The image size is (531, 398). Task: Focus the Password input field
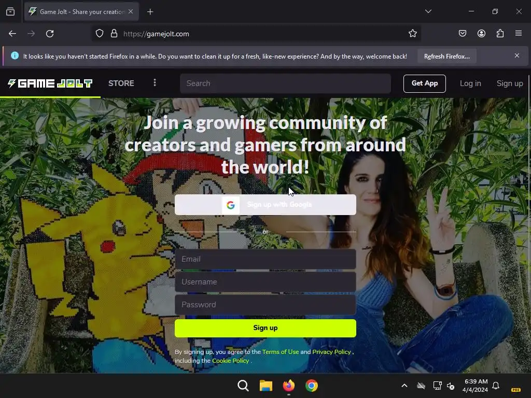click(x=265, y=305)
